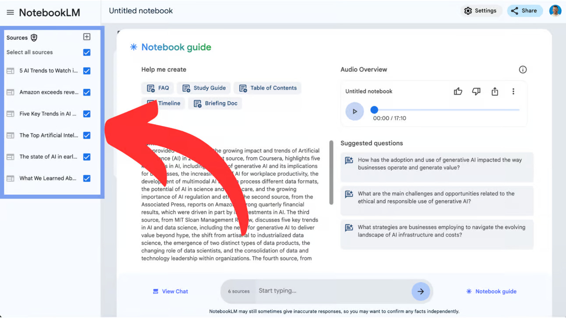The width and height of the screenshot is (566, 318).
Task: Uncheck The state of AI in earl... source
Action: coord(87,157)
